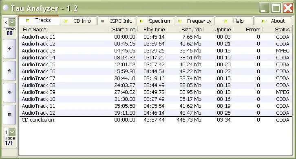Select the AudioTrack 08 row
This screenshot has height=159, width=296.
coord(156,85)
